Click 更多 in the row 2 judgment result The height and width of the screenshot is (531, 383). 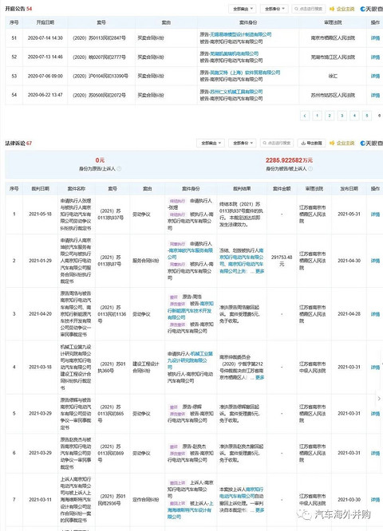tap(259, 271)
